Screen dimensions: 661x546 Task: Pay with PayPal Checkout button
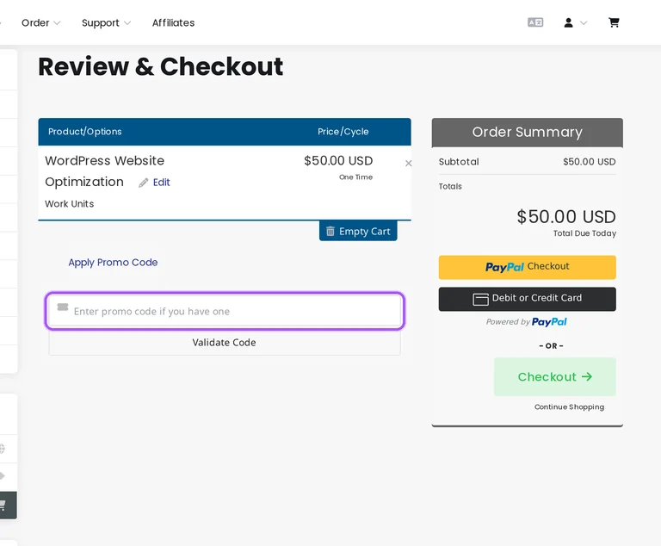[x=527, y=267]
